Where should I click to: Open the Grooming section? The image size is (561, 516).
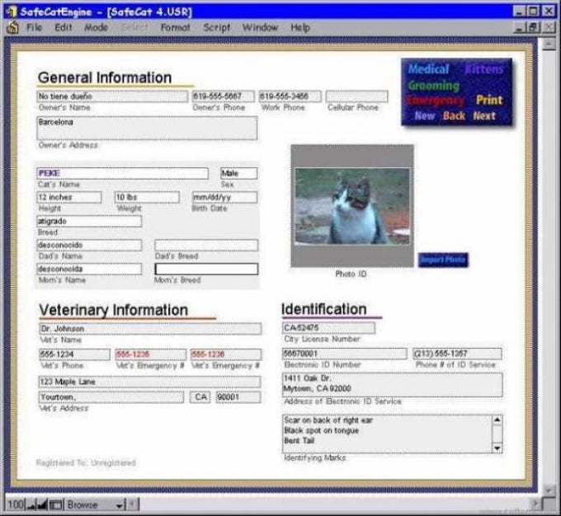pyautogui.click(x=434, y=86)
